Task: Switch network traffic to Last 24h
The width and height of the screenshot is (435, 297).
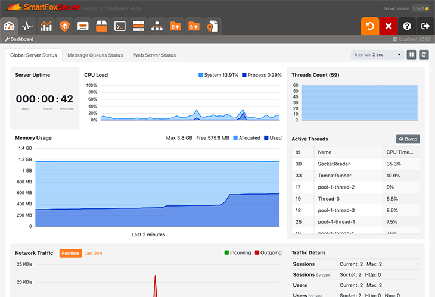Action: point(93,253)
